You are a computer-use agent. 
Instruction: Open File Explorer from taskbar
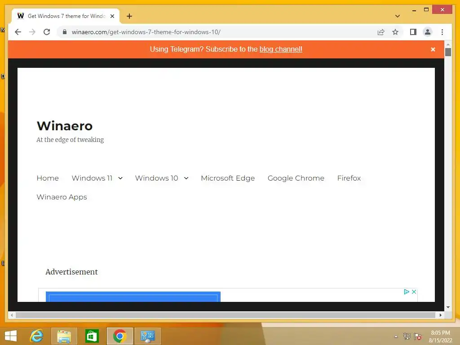pyautogui.click(x=64, y=336)
